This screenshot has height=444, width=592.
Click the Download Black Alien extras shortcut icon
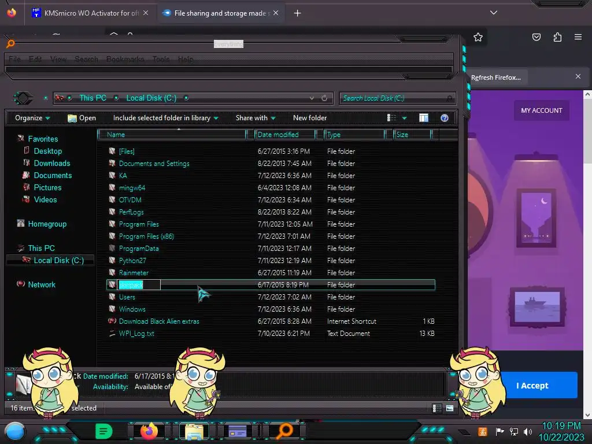[x=112, y=321]
